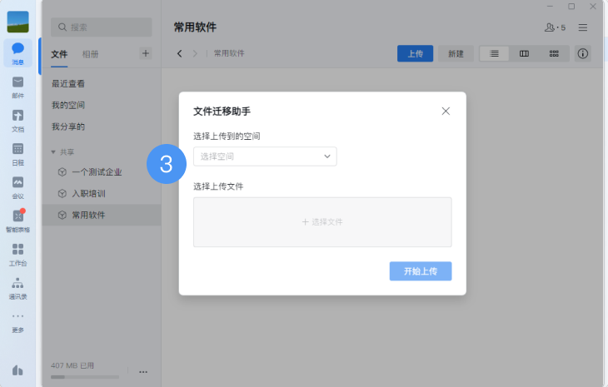This screenshot has width=608, height=387.
Task: Open the 日程 calendar icon
Action: (x=17, y=151)
